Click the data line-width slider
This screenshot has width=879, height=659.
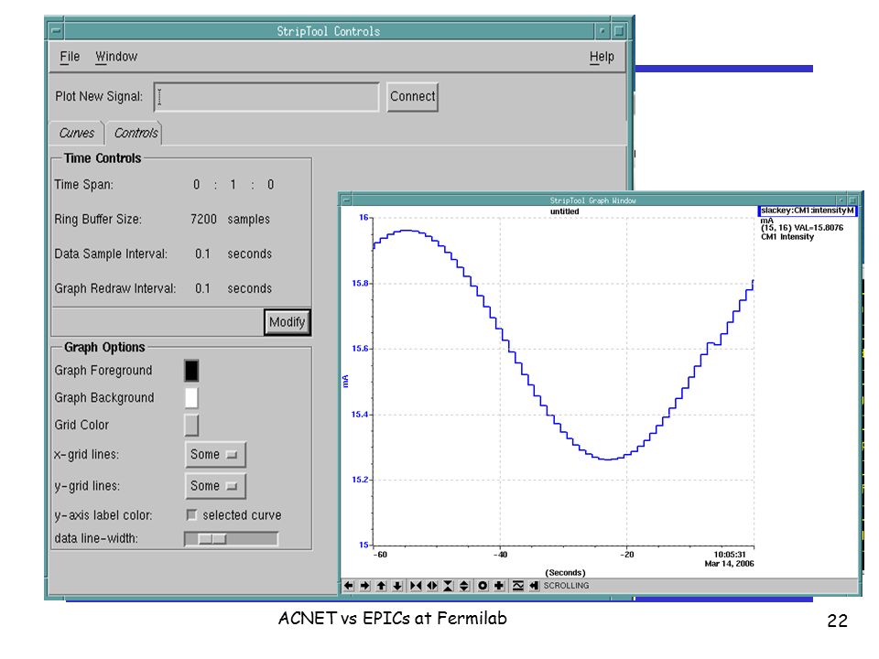[x=231, y=538]
